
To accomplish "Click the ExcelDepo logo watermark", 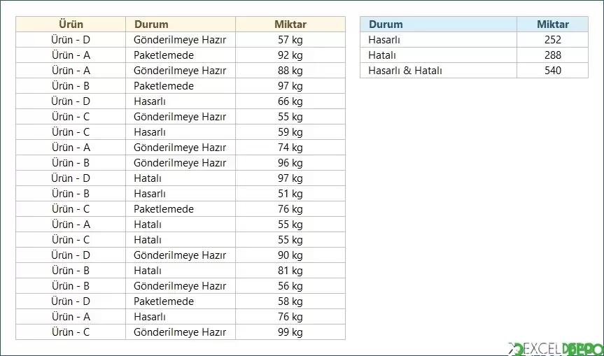I will pos(556,349).
